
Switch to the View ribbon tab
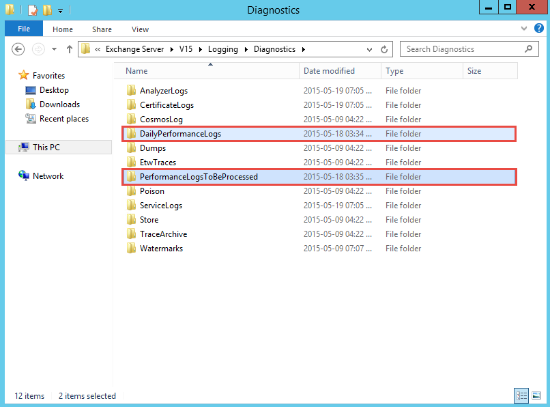click(x=141, y=29)
